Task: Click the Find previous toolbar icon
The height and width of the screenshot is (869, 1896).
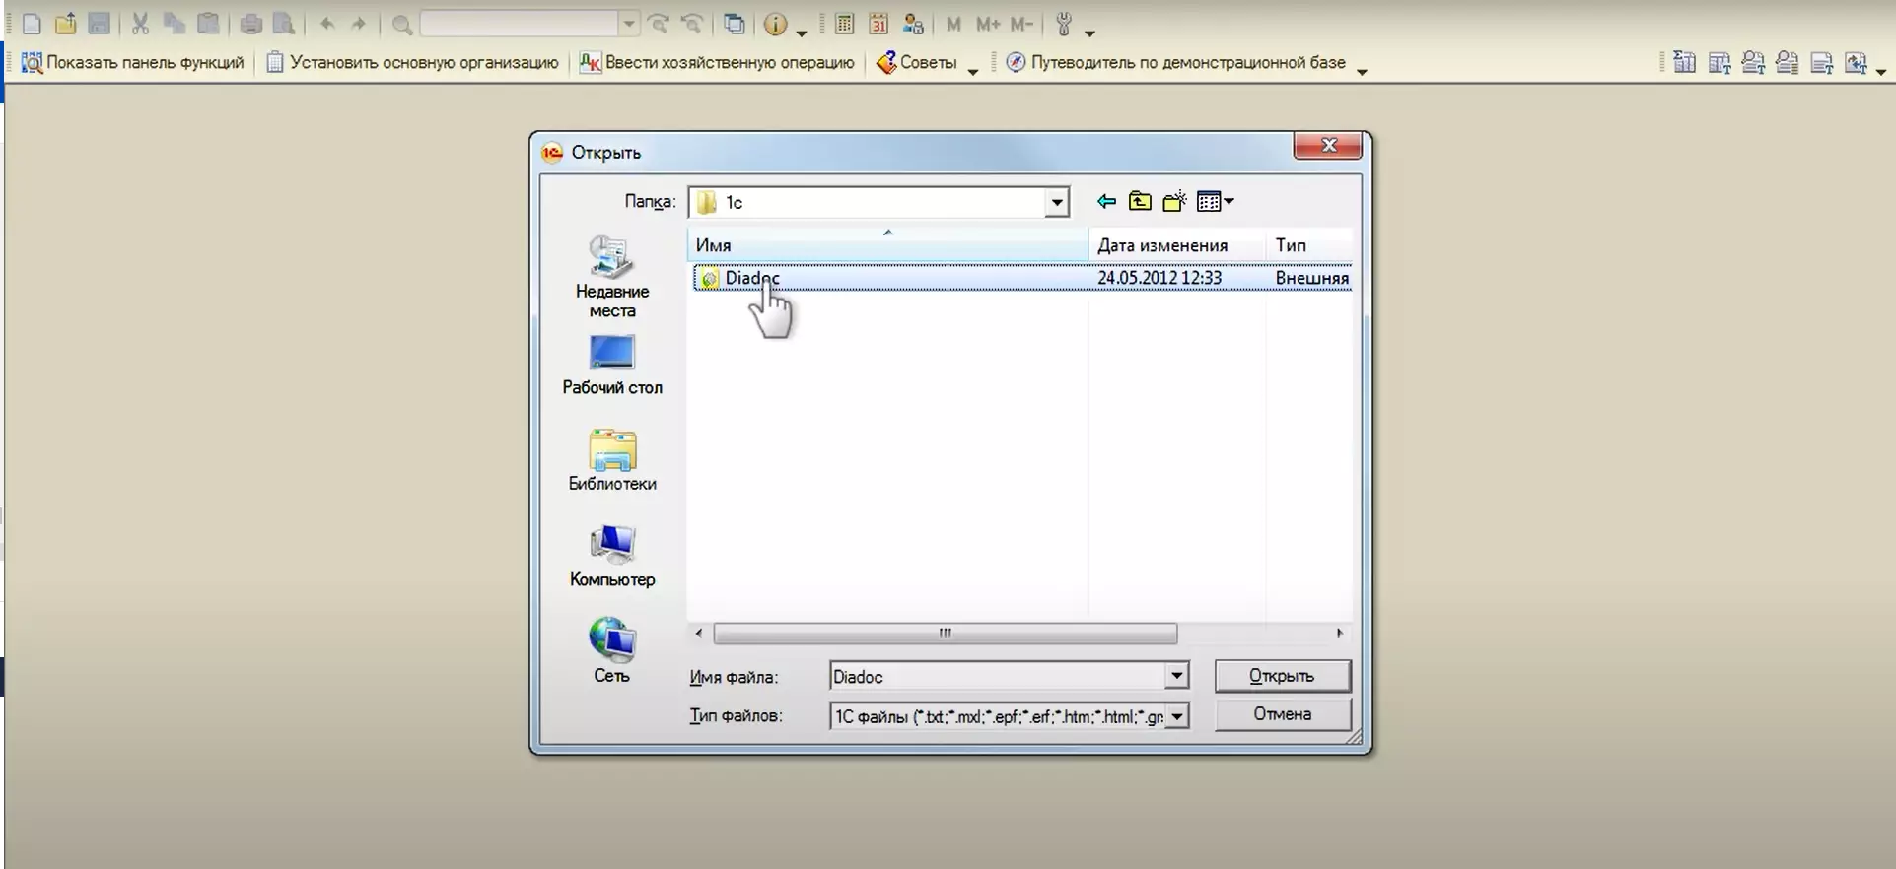Action: point(692,24)
